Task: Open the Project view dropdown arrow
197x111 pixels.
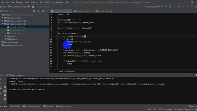Action: (x=10, y=11)
